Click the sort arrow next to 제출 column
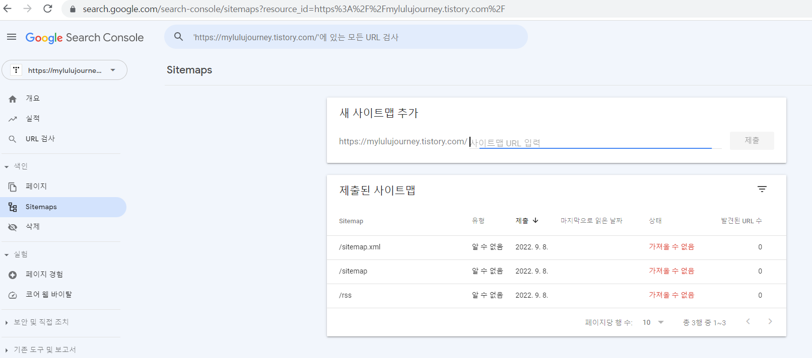This screenshot has width=812, height=358. coord(535,220)
